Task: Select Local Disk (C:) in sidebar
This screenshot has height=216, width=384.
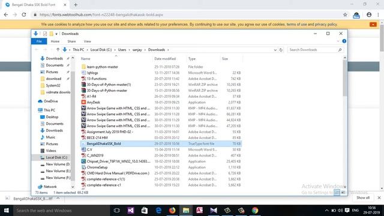Action: (x=56, y=157)
